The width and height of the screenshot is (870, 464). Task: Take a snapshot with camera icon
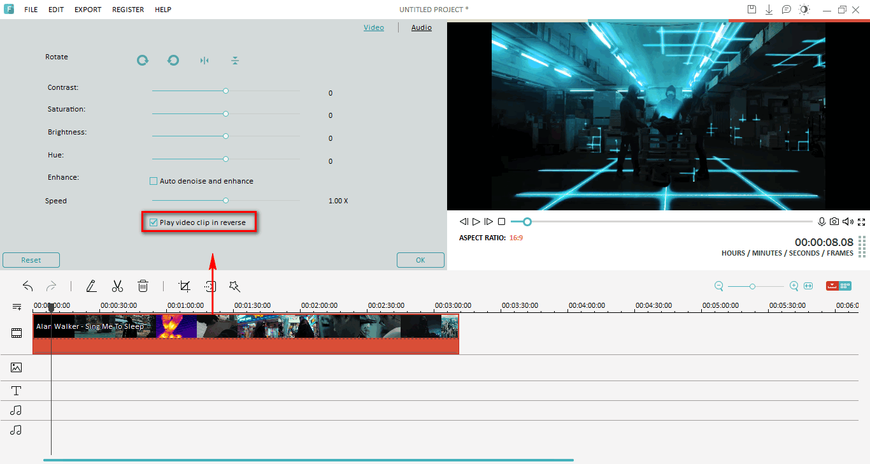pyautogui.click(x=834, y=222)
